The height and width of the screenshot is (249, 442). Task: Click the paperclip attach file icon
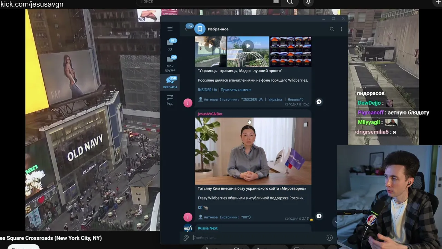186,238
